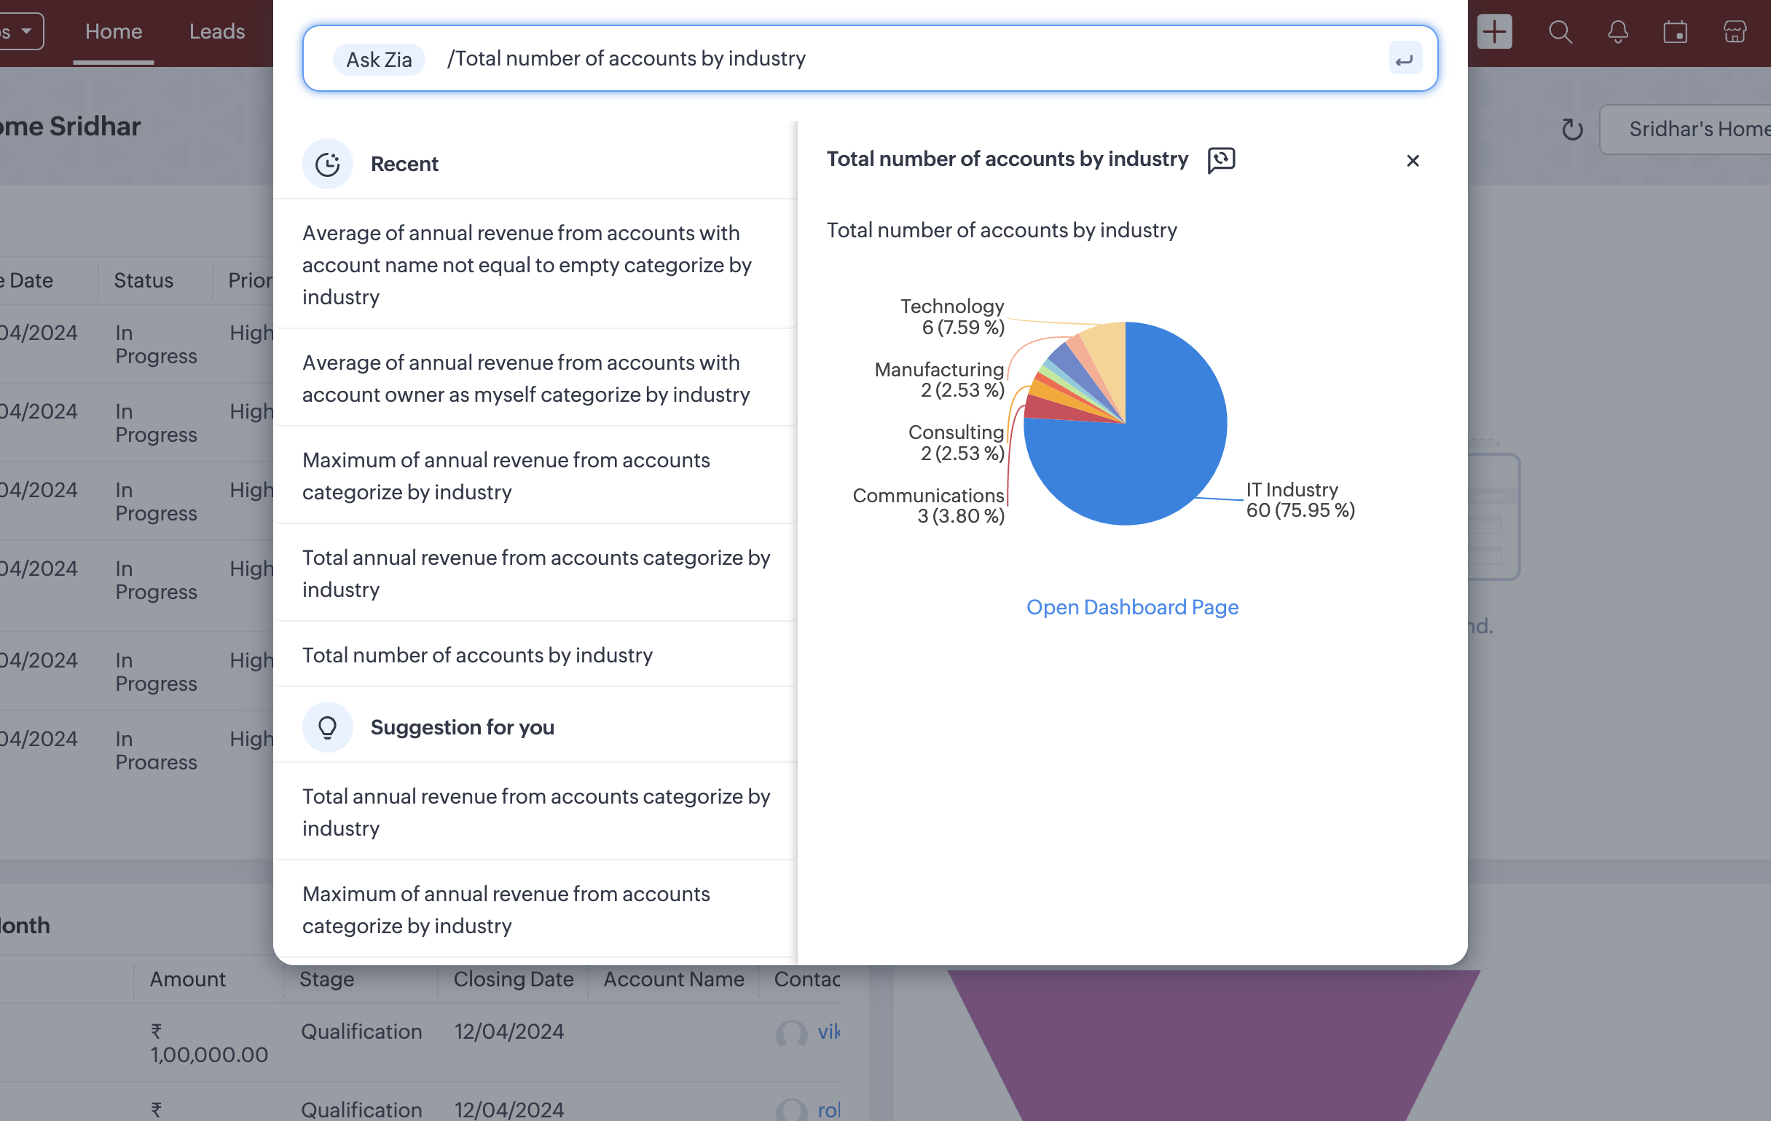The width and height of the screenshot is (1771, 1121).
Task: Click into the Ask Zia query field
Action: point(882,59)
